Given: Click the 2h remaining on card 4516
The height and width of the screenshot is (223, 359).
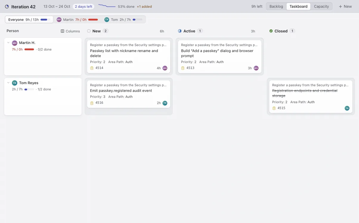Looking at the screenshot, I should [159, 103].
